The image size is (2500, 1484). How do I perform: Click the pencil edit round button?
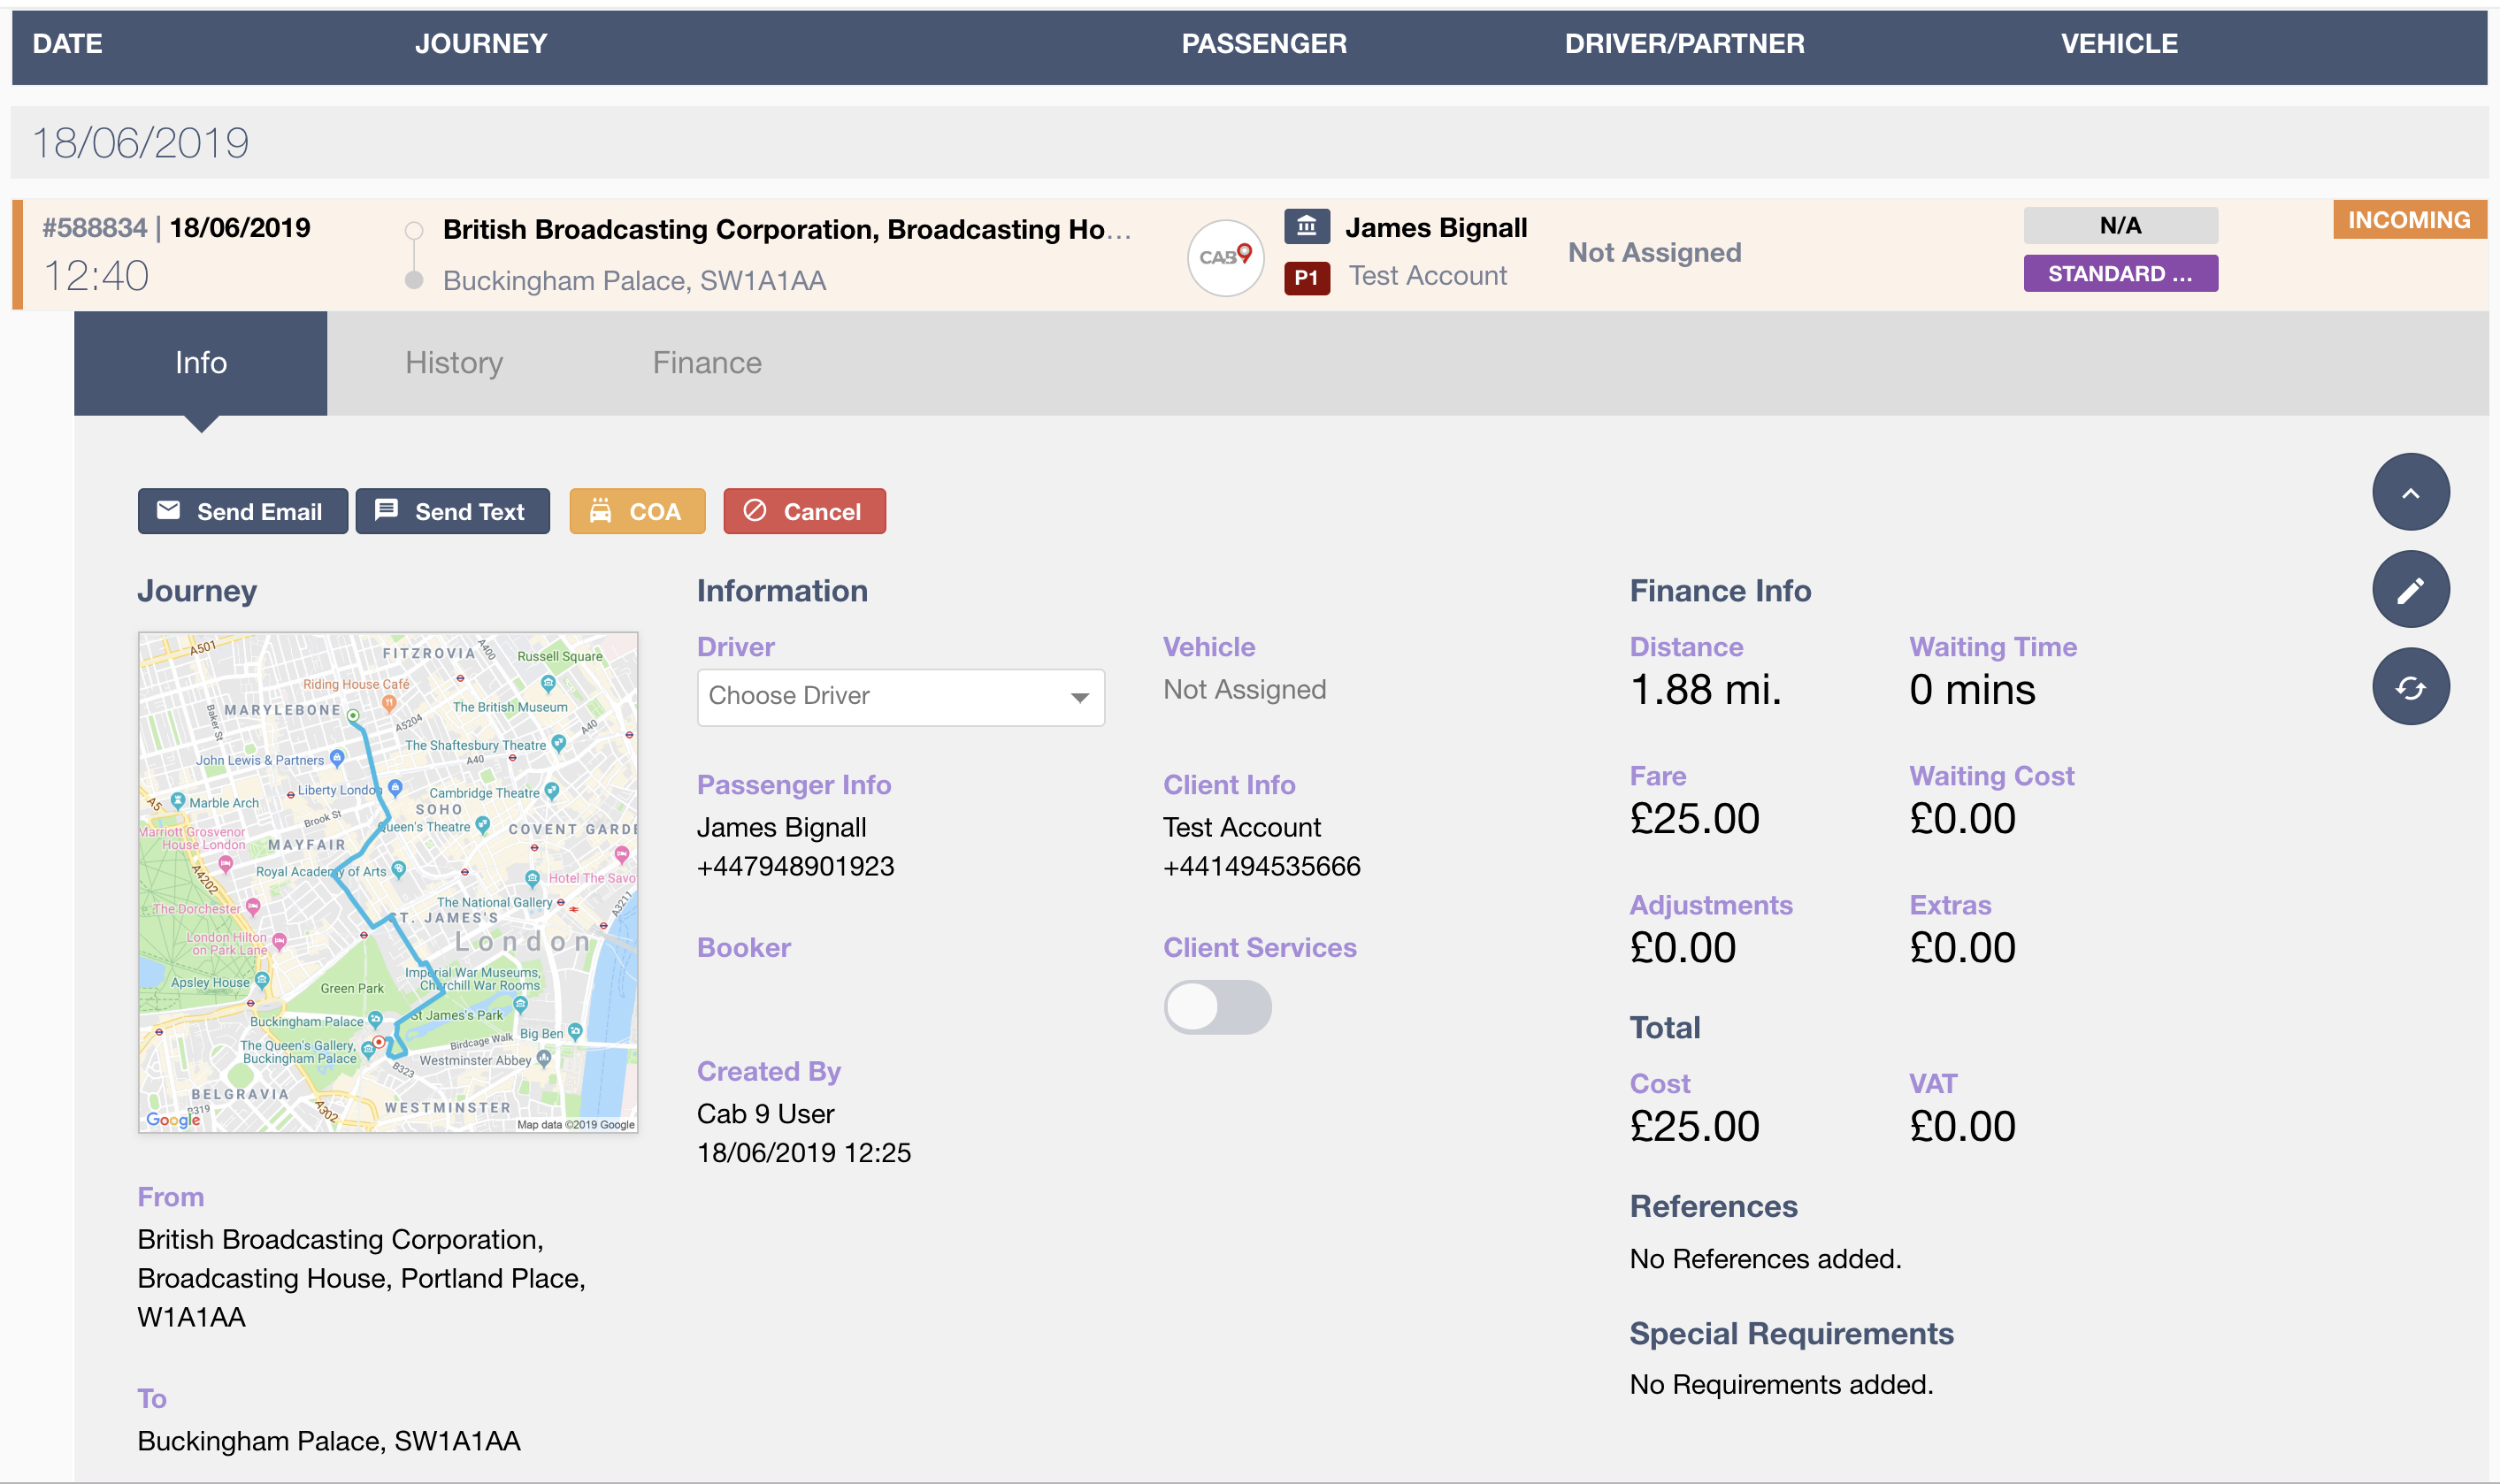click(2410, 589)
